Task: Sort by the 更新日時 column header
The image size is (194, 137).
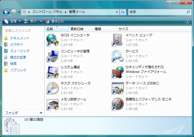Action: (x=81, y=29)
